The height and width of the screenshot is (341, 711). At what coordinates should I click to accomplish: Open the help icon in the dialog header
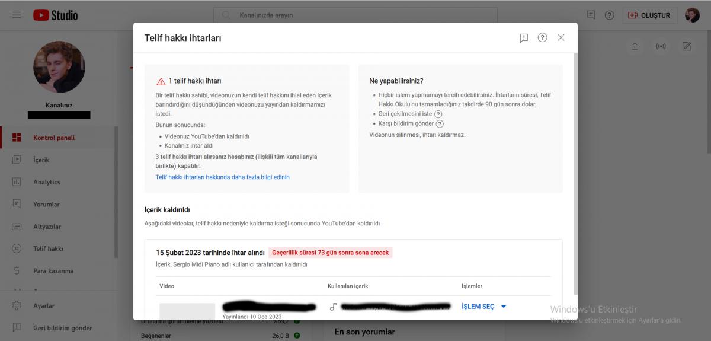[x=542, y=37]
